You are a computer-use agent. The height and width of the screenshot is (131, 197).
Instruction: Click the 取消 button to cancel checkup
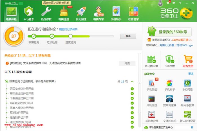point(128,36)
